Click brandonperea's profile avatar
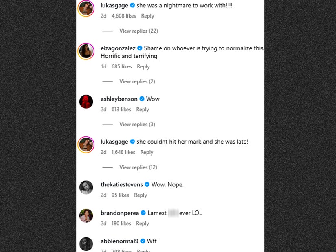The height and width of the screenshot is (252, 336). coord(86,216)
